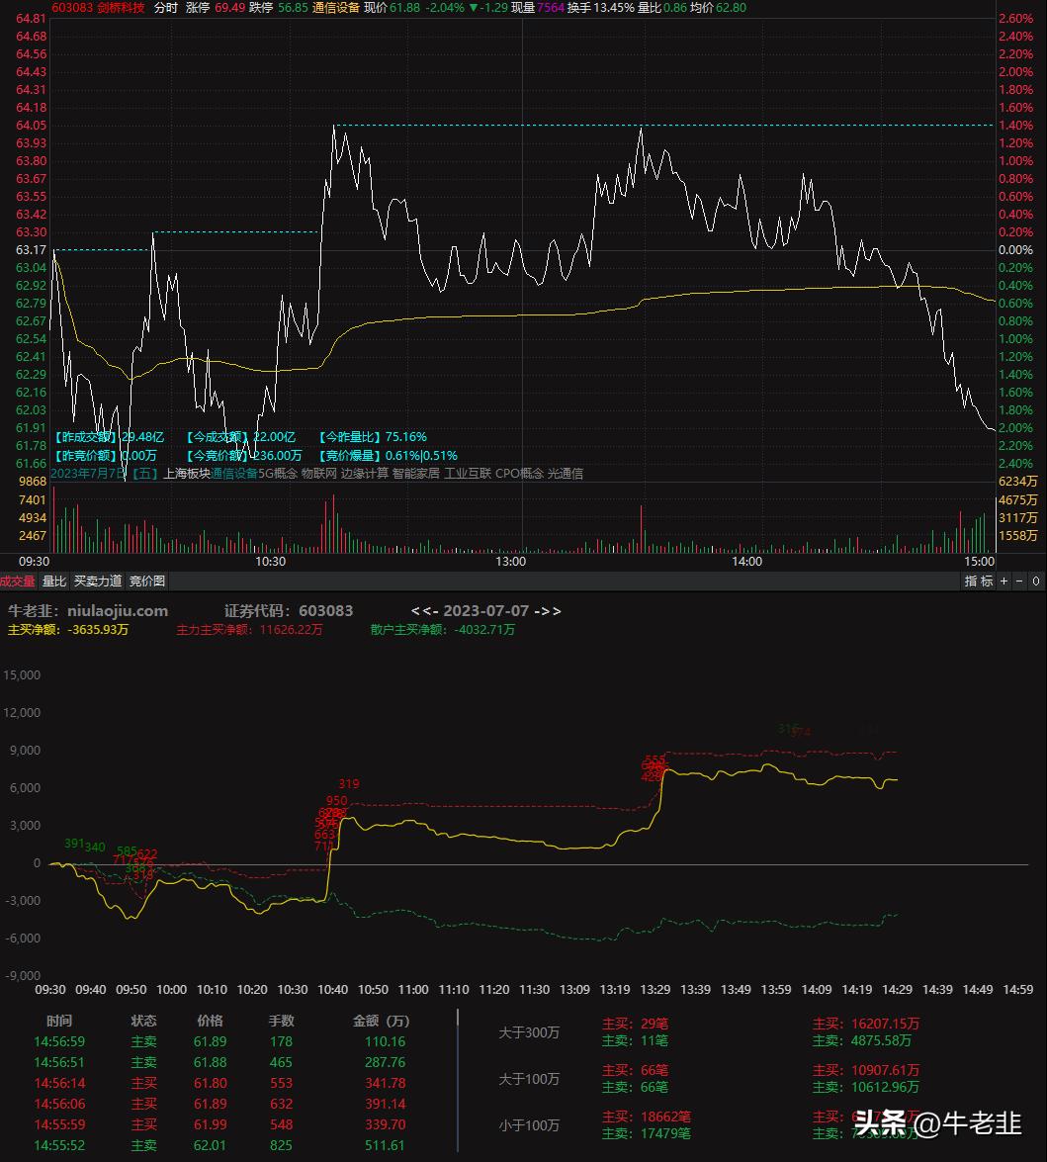Click the 时间 column header
Viewport: 1047px width, 1162px height.
[x=59, y=1021]
